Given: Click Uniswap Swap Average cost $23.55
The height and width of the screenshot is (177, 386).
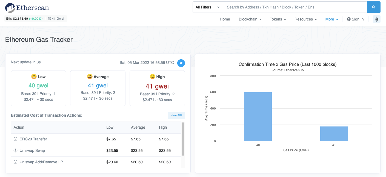Looking at the screenshot, I should [x=137, y=151].
